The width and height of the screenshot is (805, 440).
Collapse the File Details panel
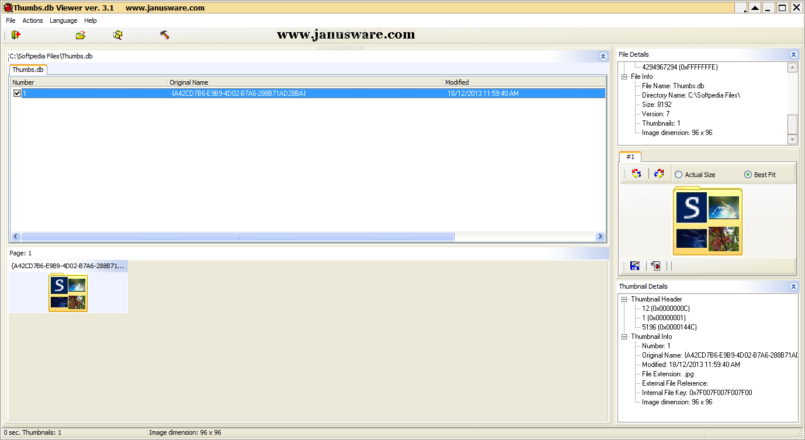793,54
